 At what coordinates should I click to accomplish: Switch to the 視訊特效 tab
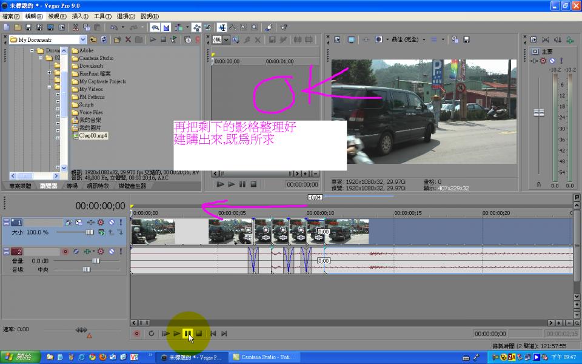point(99,186)
